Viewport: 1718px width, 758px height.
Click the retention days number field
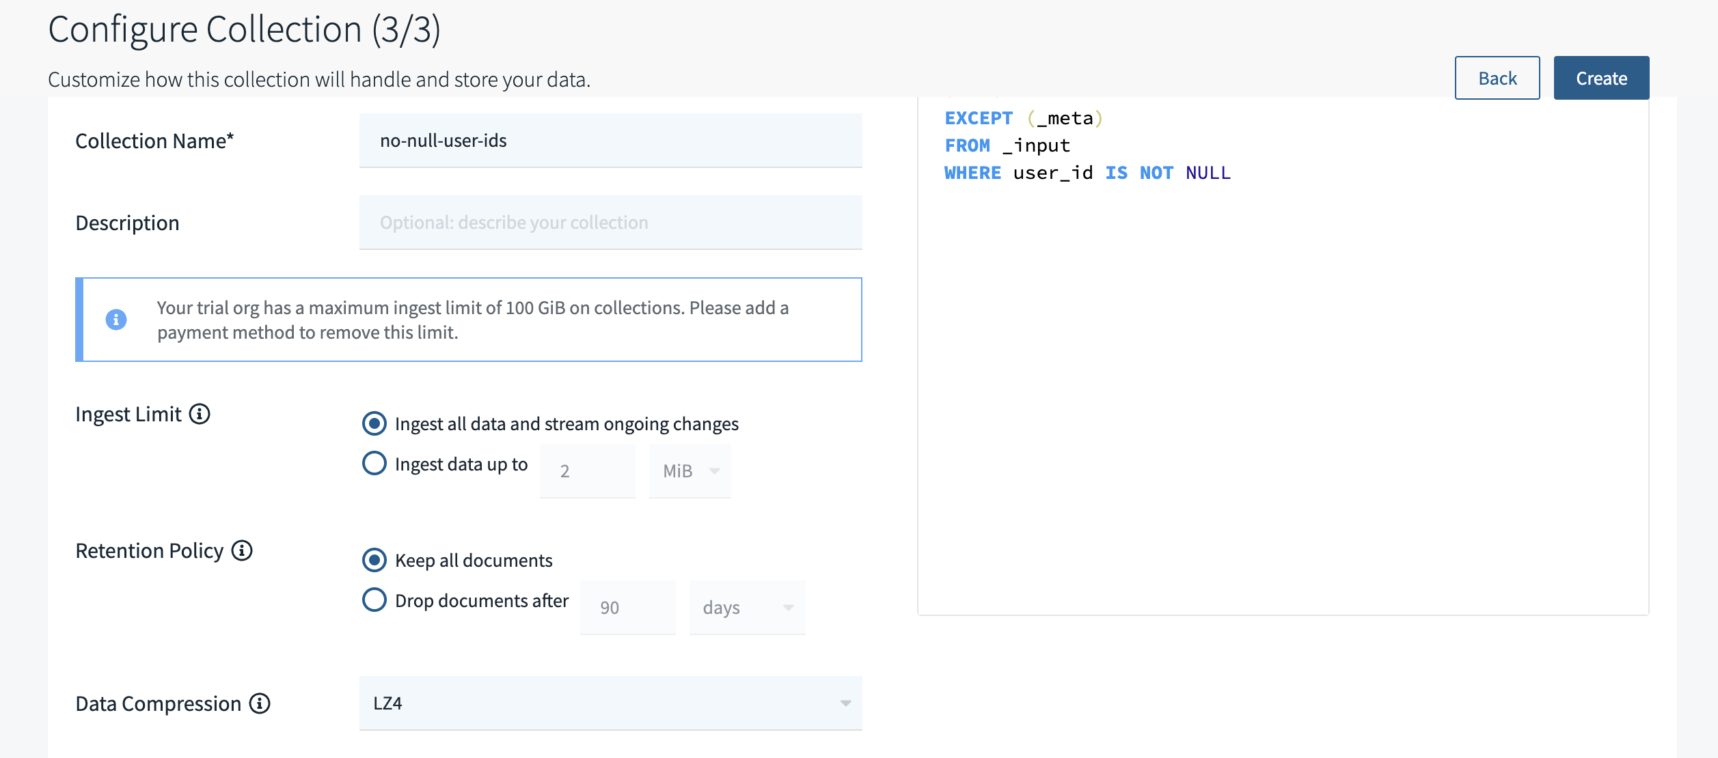coord(627,608)
